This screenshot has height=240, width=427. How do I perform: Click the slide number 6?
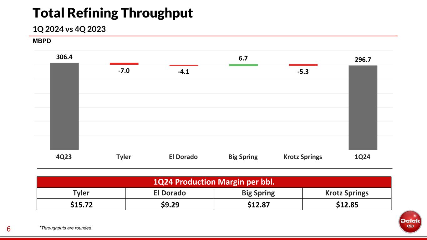coord(9,229)
